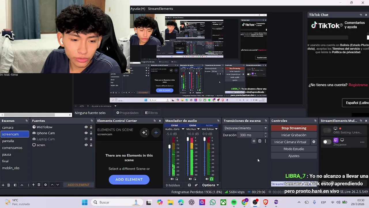Click the AI sparkle icon in Elements Control Center
The image size is (369, 208).
(x=145, y=133)
